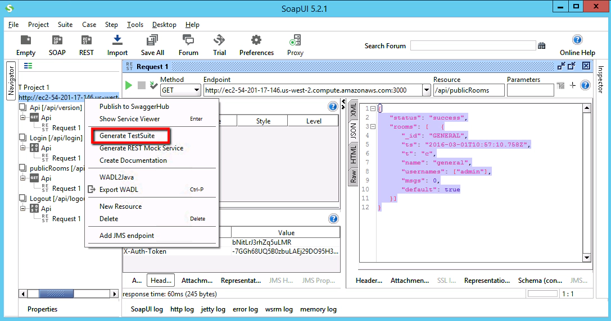
Task: Submit request with green play arrow
Action: [129, 85]
